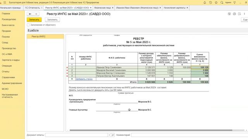
Task: Expand the Документ оплаты dropdown arrow
Action: click(109, 135)
